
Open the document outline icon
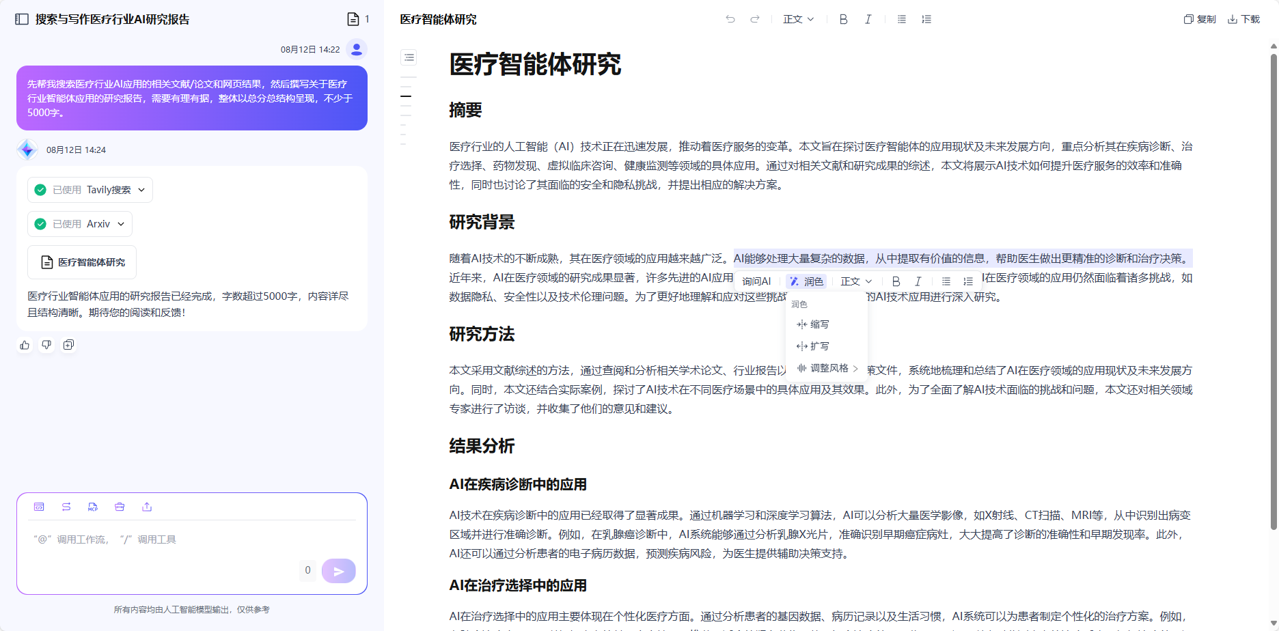[x=409, y=57]
